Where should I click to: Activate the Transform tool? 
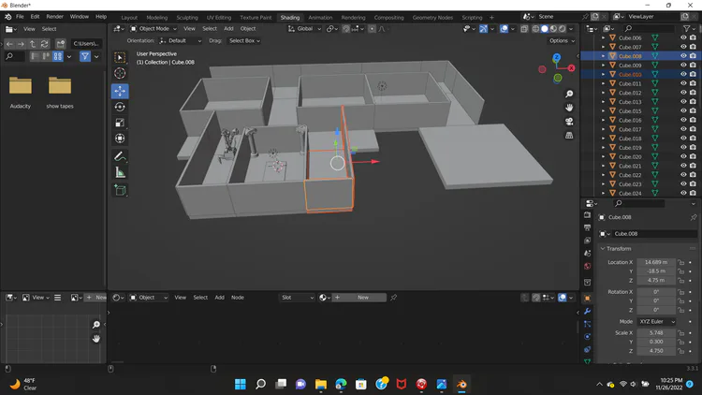point(120,139)
